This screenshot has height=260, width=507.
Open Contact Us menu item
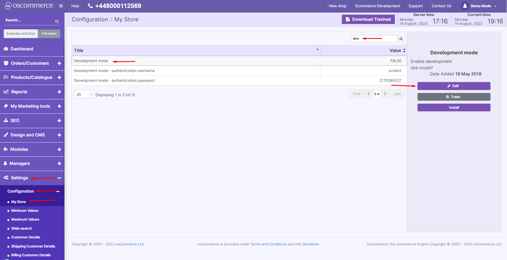(x=441, y=6)
